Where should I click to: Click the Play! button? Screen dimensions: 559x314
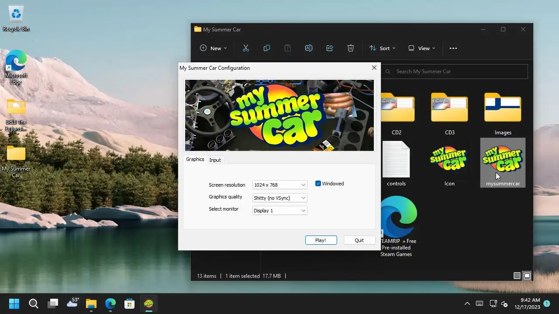click(321, 240)
